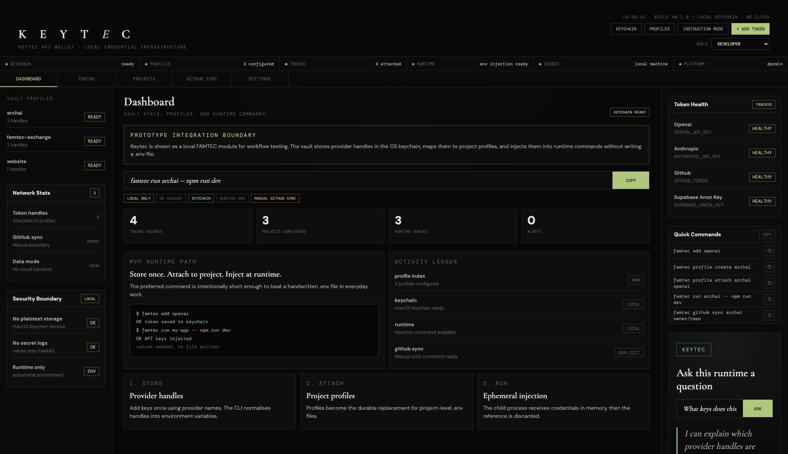
Task: Click the Projects Configured stat card
Action: (320, 226)
